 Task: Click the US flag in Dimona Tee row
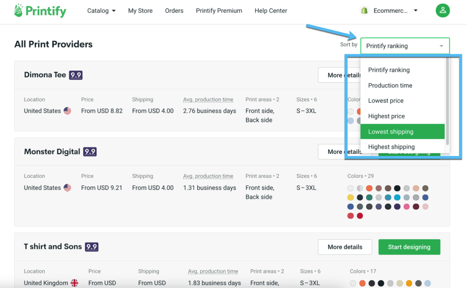pos(67,111)
